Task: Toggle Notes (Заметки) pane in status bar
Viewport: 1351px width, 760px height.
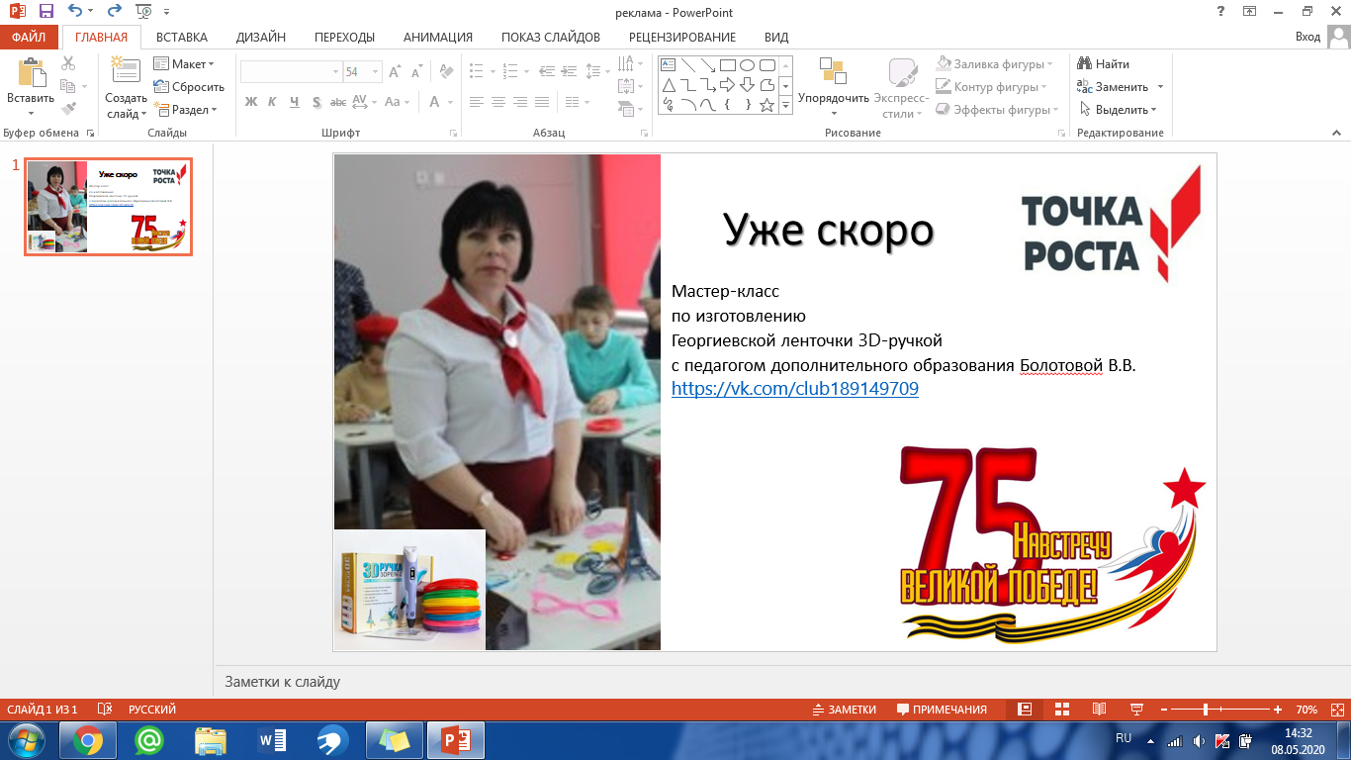Action: click(844, 710)
